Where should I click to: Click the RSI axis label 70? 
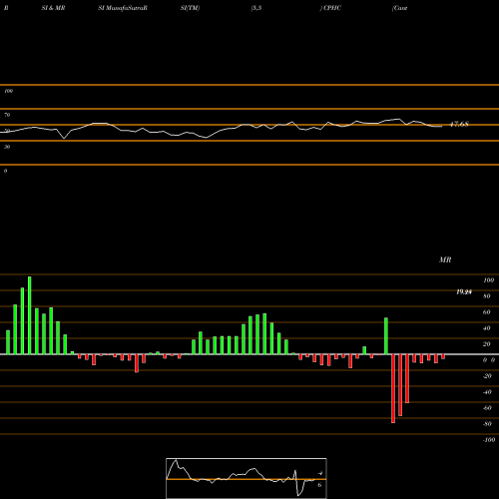(x=7, y=115)
